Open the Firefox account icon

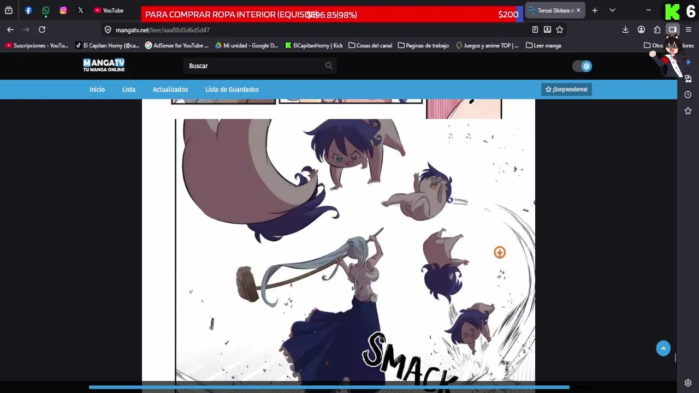pos(641,29)
